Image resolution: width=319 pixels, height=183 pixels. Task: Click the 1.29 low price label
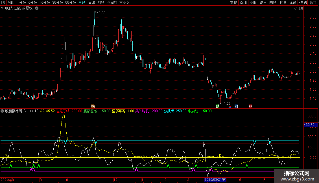[227, 104]
